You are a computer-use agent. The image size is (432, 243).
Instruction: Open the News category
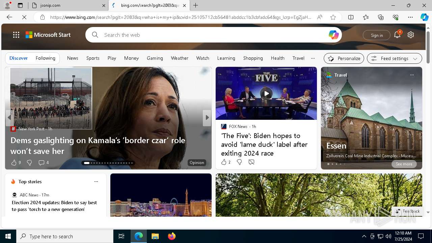click(x=73, y=58)
